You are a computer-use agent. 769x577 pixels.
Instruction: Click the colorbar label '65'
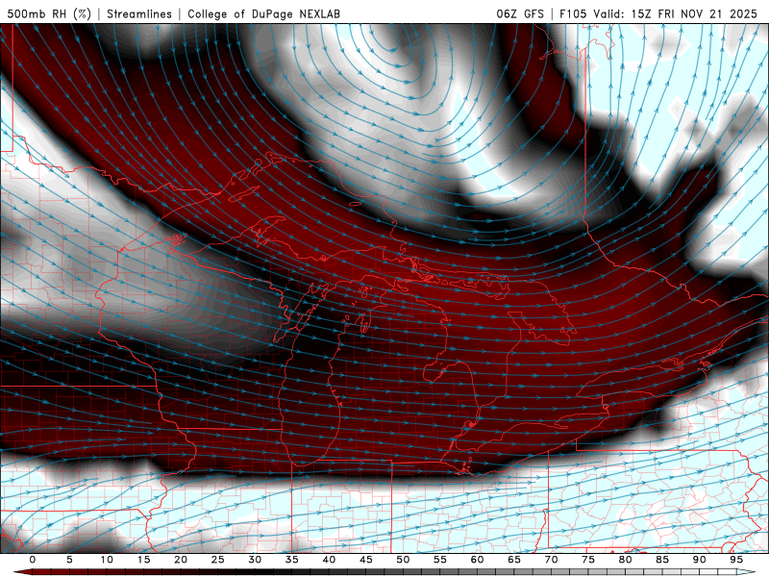click(x=514, y=560)
